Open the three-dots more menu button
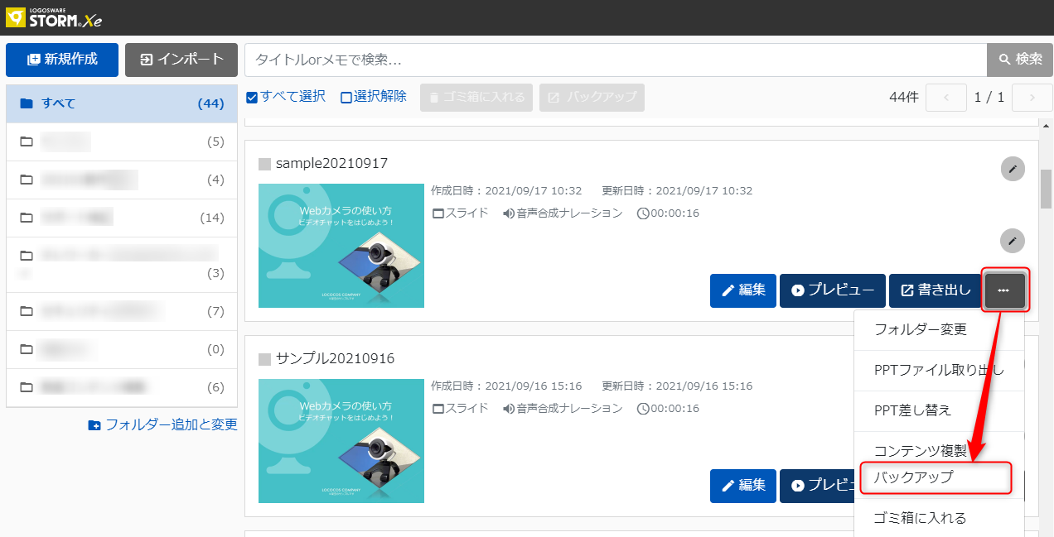This screenshot has height=537, width=1054. (x=1004, y=290)
